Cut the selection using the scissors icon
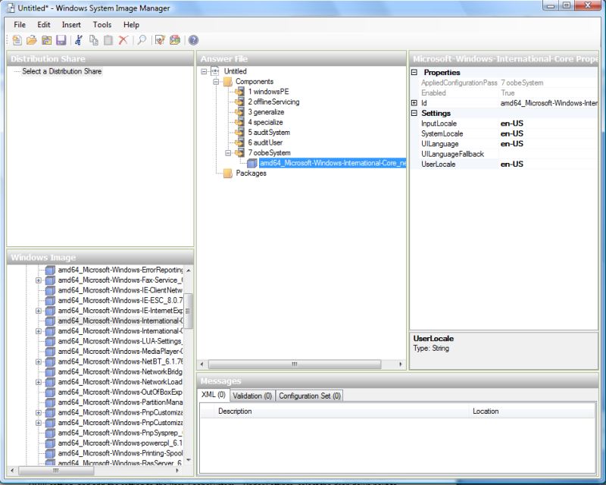The height and width of the screenshot is (485, 606). [x=80, y=40]
